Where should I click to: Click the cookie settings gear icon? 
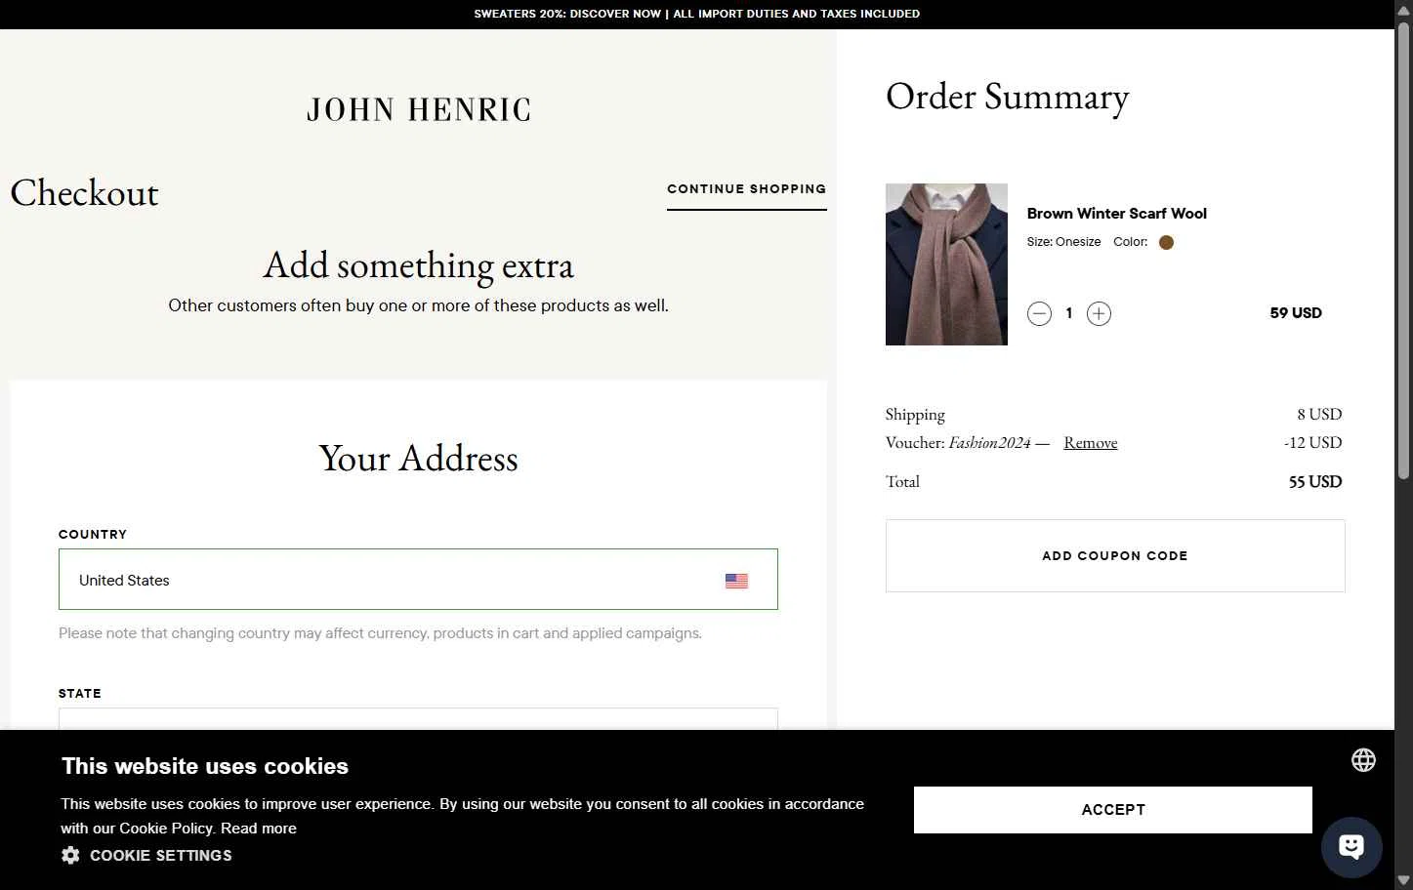pyautogui.click(x=70, y=855)
